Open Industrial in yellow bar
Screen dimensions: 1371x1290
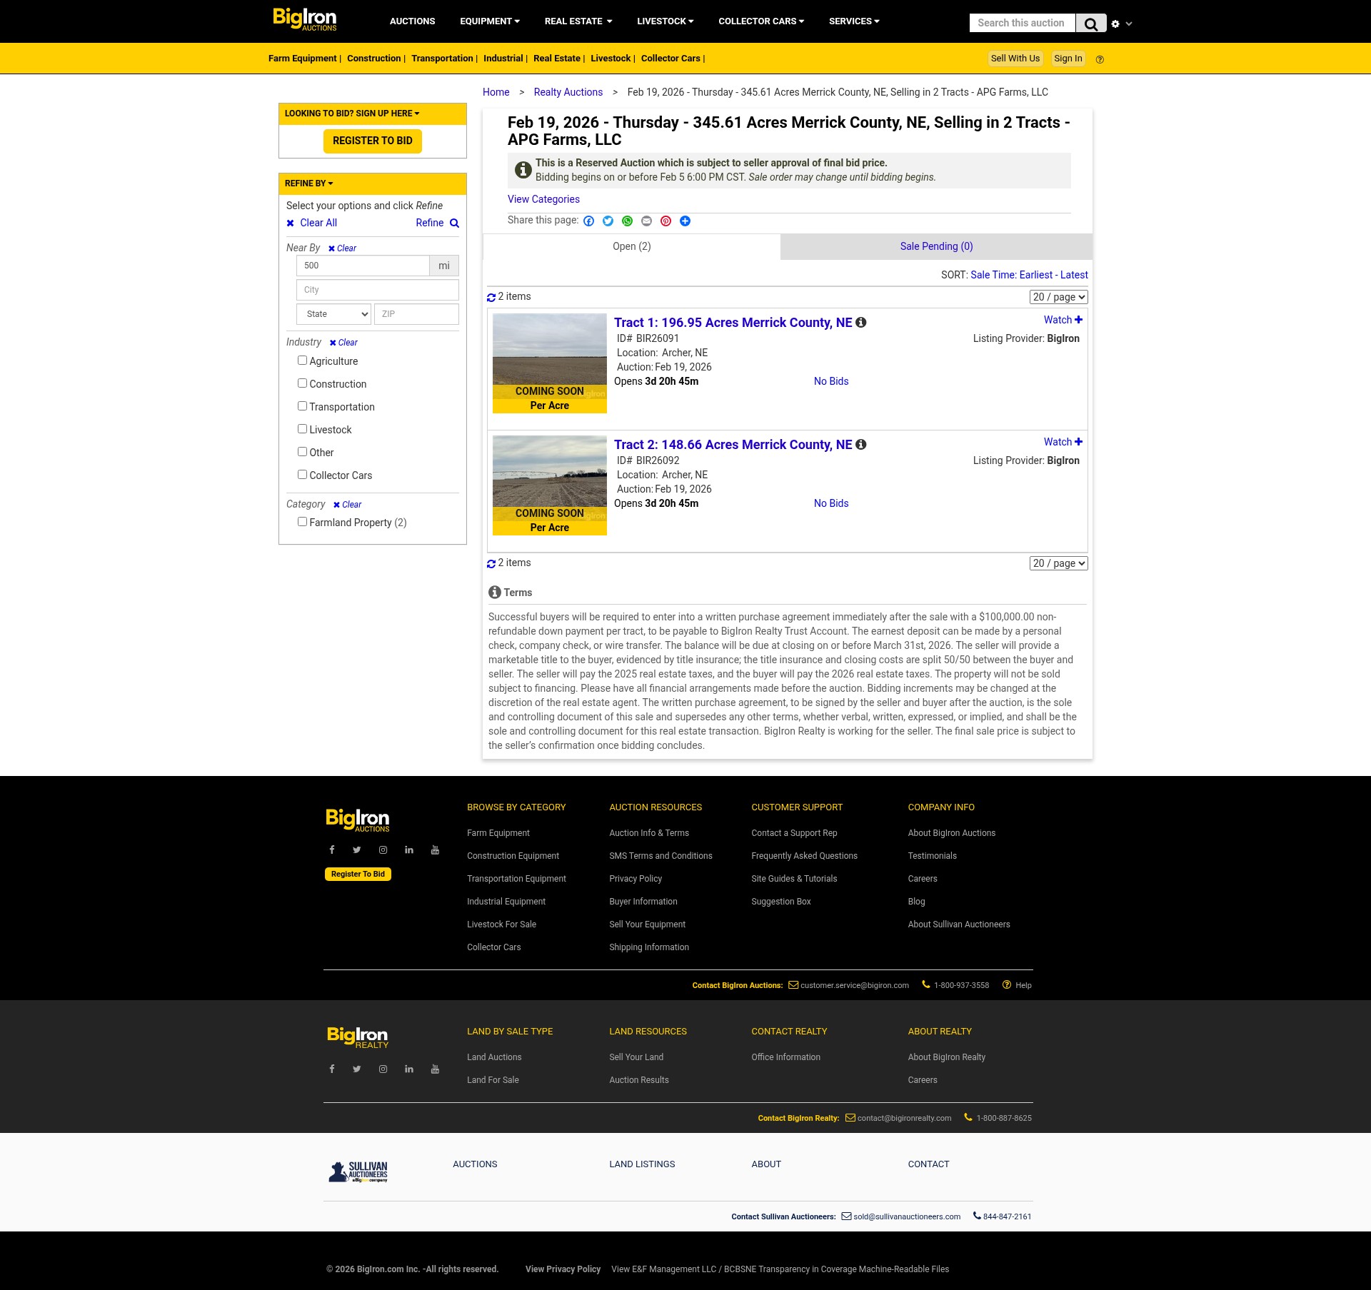pyautogui.click(x=503, y=59)
